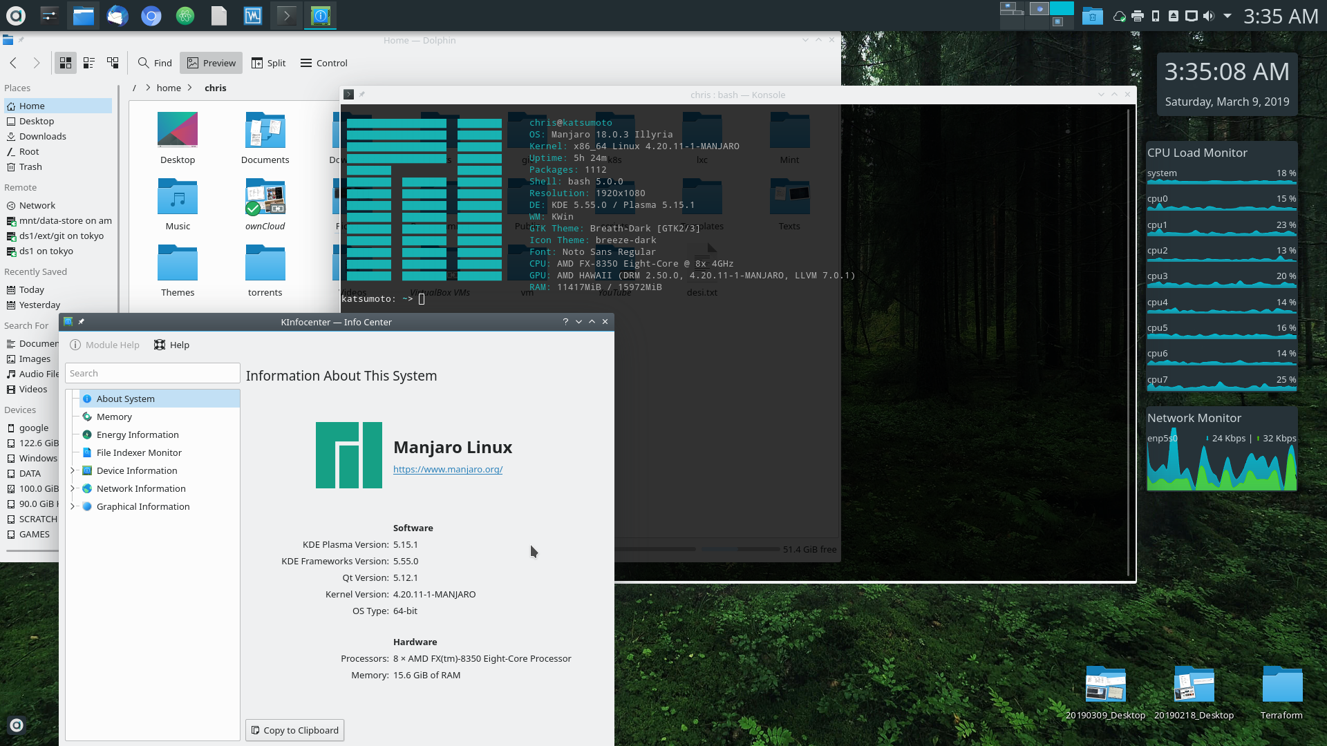Click the Dolphin file manager panel icon
The image size is (1327, 746).
(x=83, y=15)
